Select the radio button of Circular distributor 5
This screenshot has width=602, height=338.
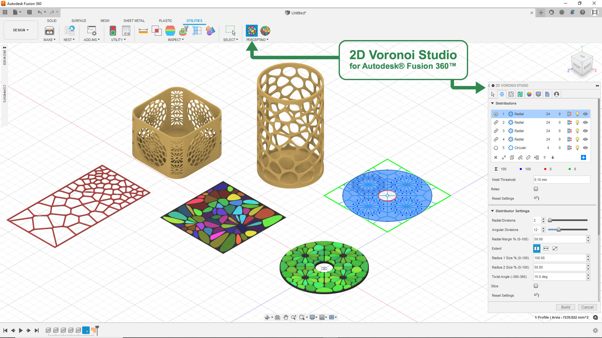(x=496, y=148)
